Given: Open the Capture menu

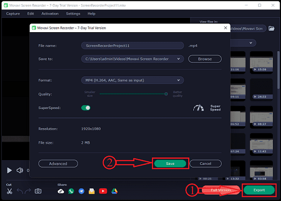Looking at the screenshot, I should point(13,14).
